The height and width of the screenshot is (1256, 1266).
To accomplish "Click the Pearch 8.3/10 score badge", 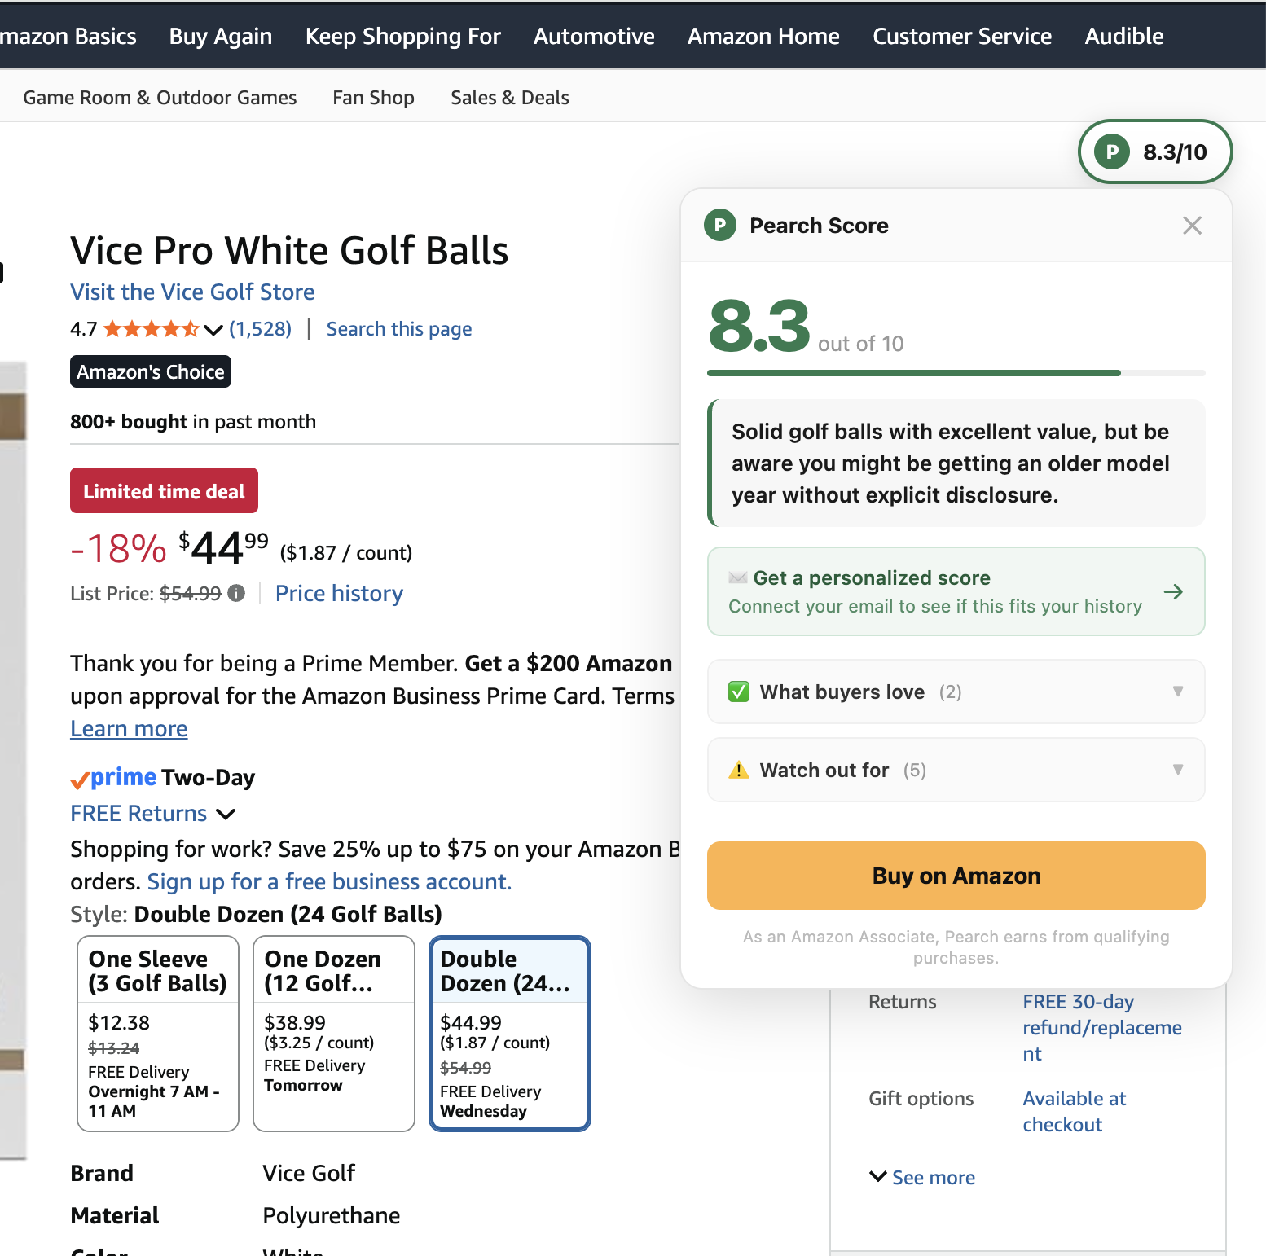I will (x=1155, y=152).
